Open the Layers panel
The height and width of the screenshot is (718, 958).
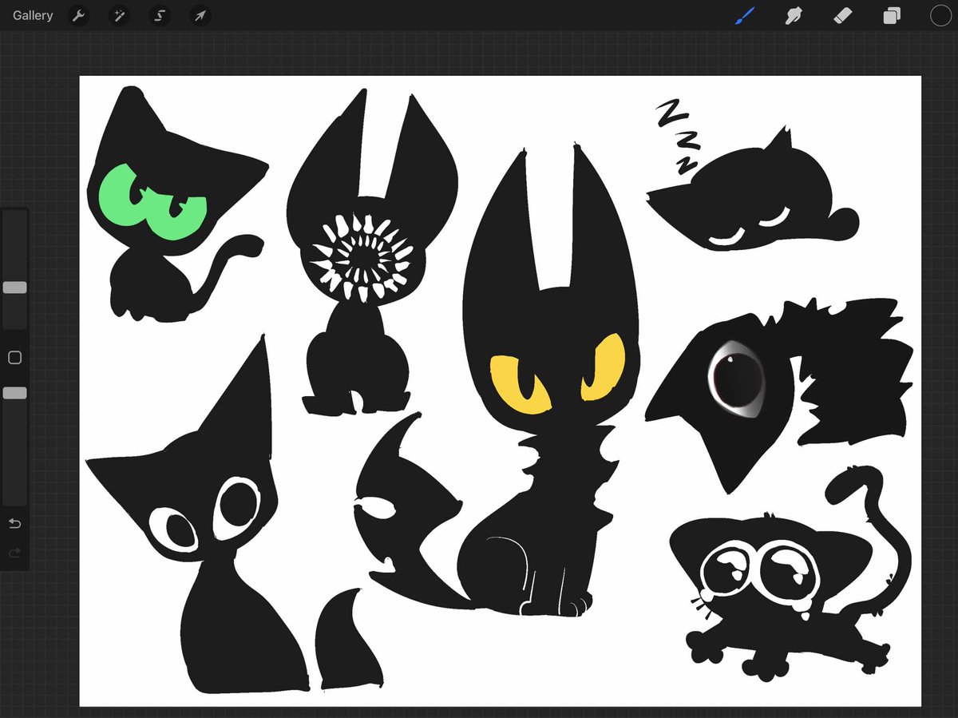point(892,15)
